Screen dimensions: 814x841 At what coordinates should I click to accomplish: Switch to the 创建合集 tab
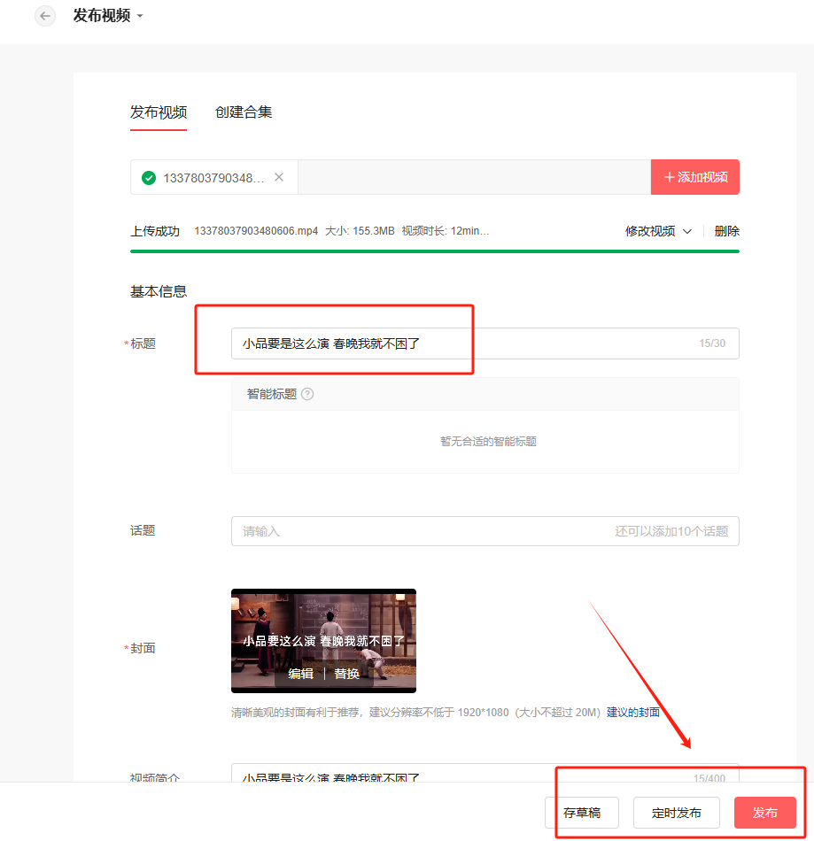point(244,112)
